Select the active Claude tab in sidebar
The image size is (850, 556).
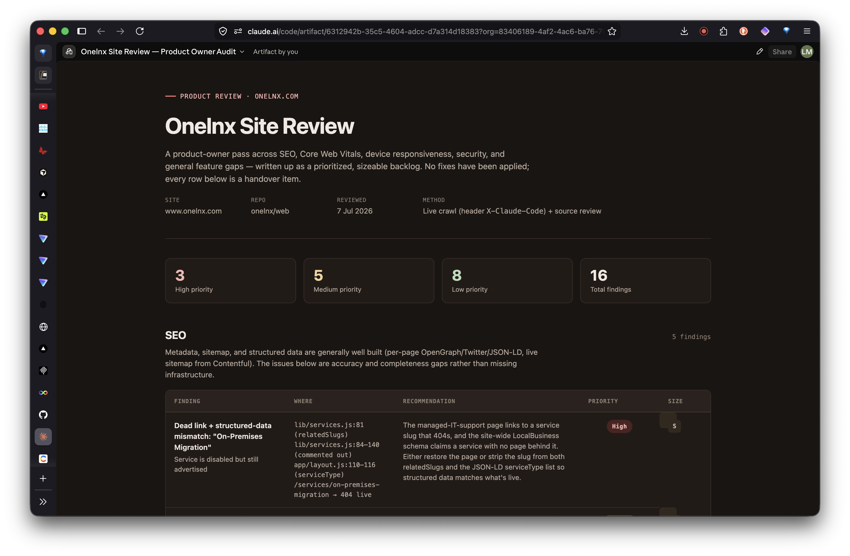pos(43,437)
